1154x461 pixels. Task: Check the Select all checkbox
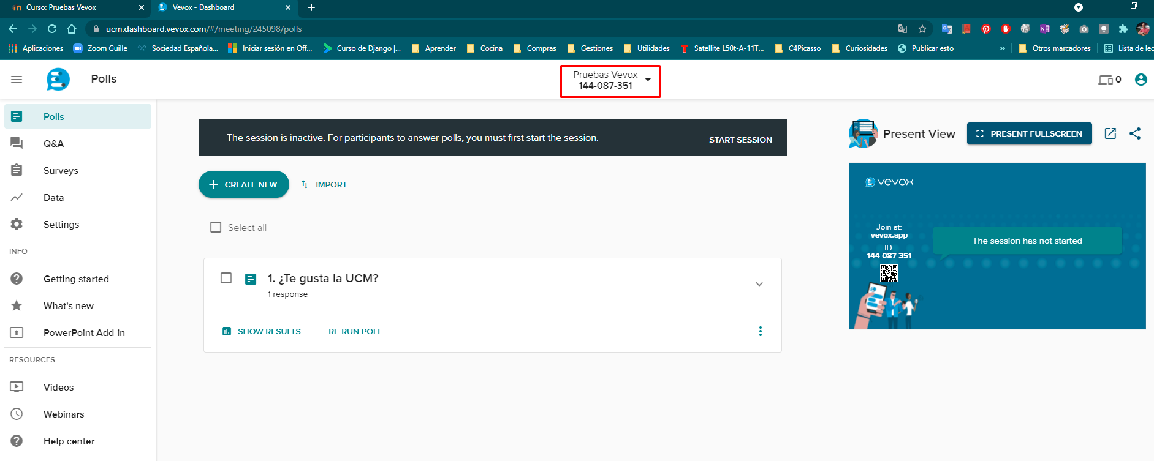(216, 227)
